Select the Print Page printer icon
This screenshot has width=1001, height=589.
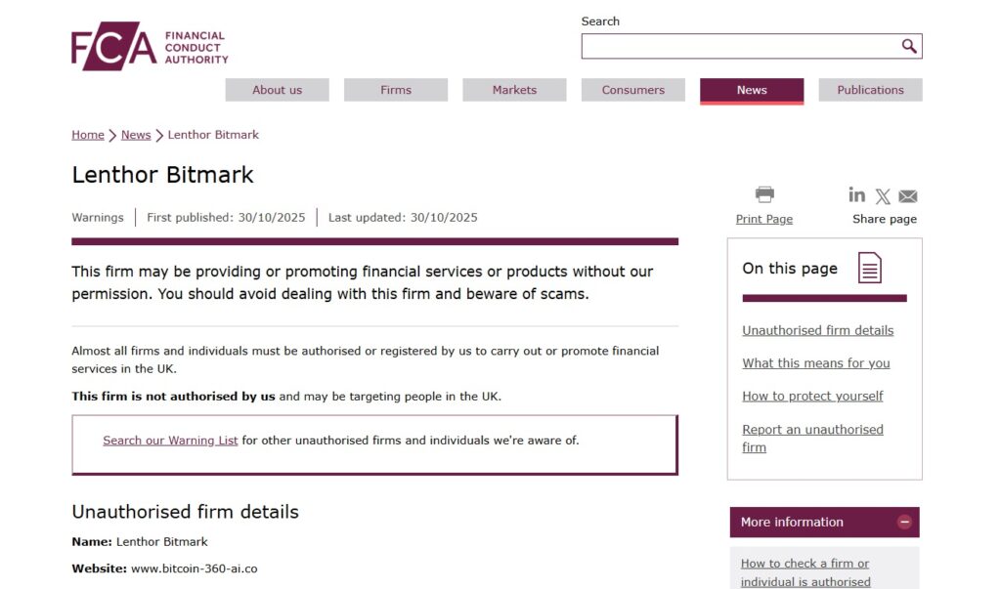(x=763, y=193)
